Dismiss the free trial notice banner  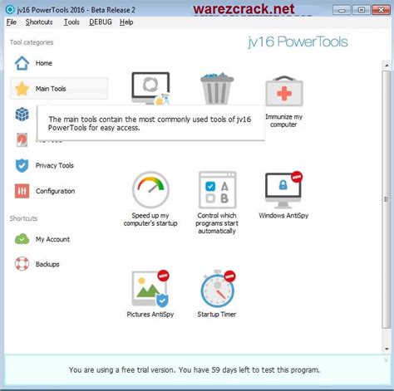pos(386,360)
